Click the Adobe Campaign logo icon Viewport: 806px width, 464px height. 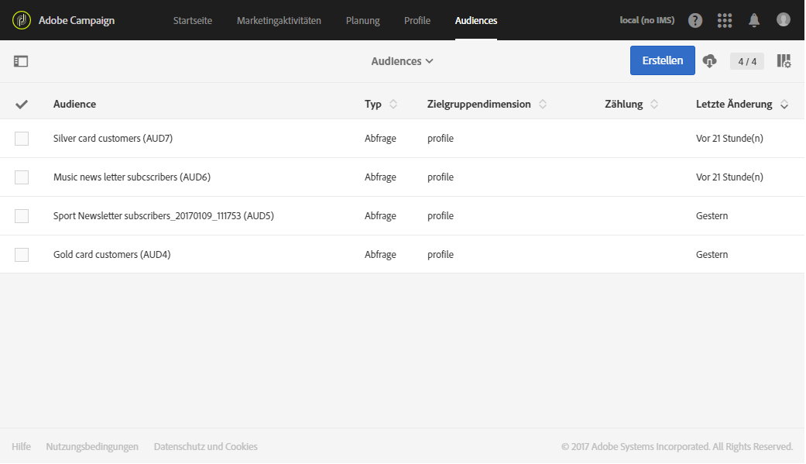(22, 20)
